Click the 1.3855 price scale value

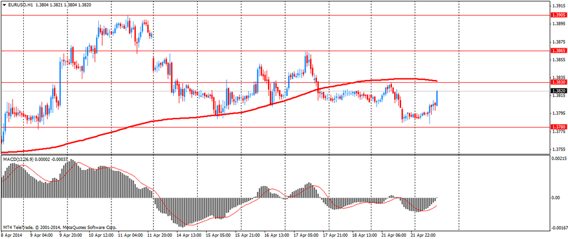(558, 60)
